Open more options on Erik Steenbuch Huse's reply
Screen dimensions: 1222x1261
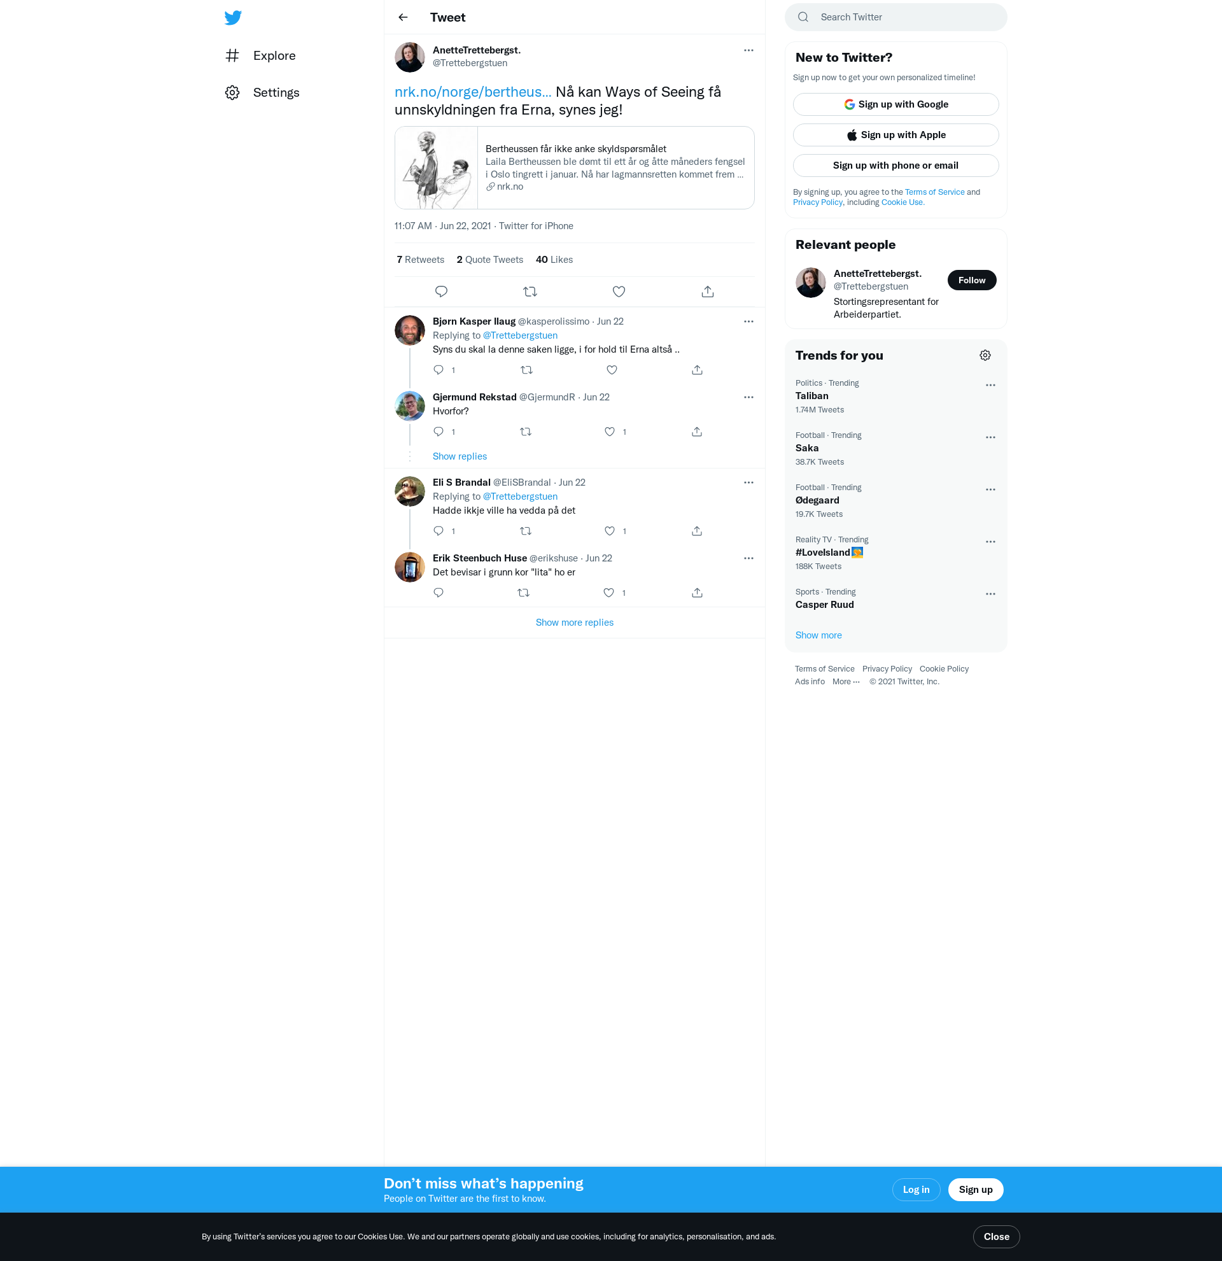tap(748, 558)
